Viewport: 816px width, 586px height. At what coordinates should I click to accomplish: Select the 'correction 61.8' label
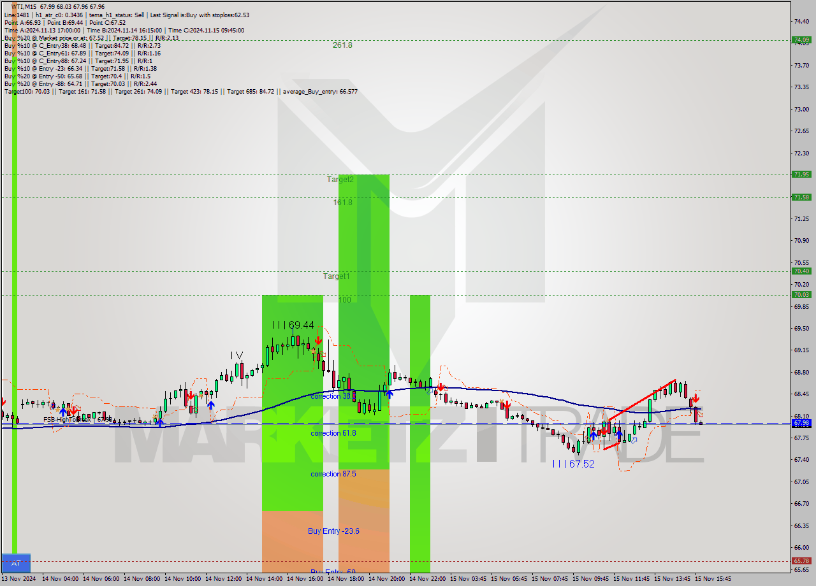333,433
